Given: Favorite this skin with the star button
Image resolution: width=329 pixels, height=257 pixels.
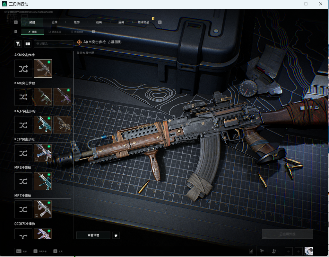Looking at the screenshot, I should click(116, 235).
